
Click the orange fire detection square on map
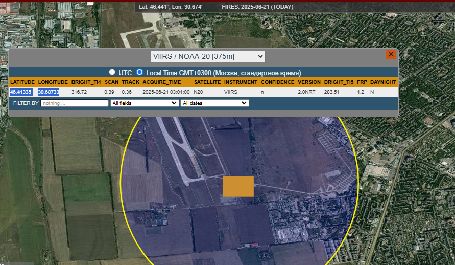pyautogui.click(x=238, y=187)
